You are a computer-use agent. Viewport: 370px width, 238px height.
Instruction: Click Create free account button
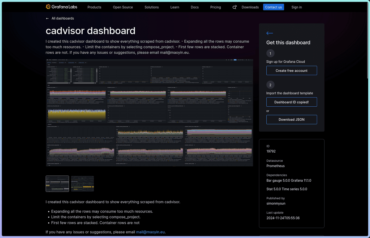tap(292, 70)
